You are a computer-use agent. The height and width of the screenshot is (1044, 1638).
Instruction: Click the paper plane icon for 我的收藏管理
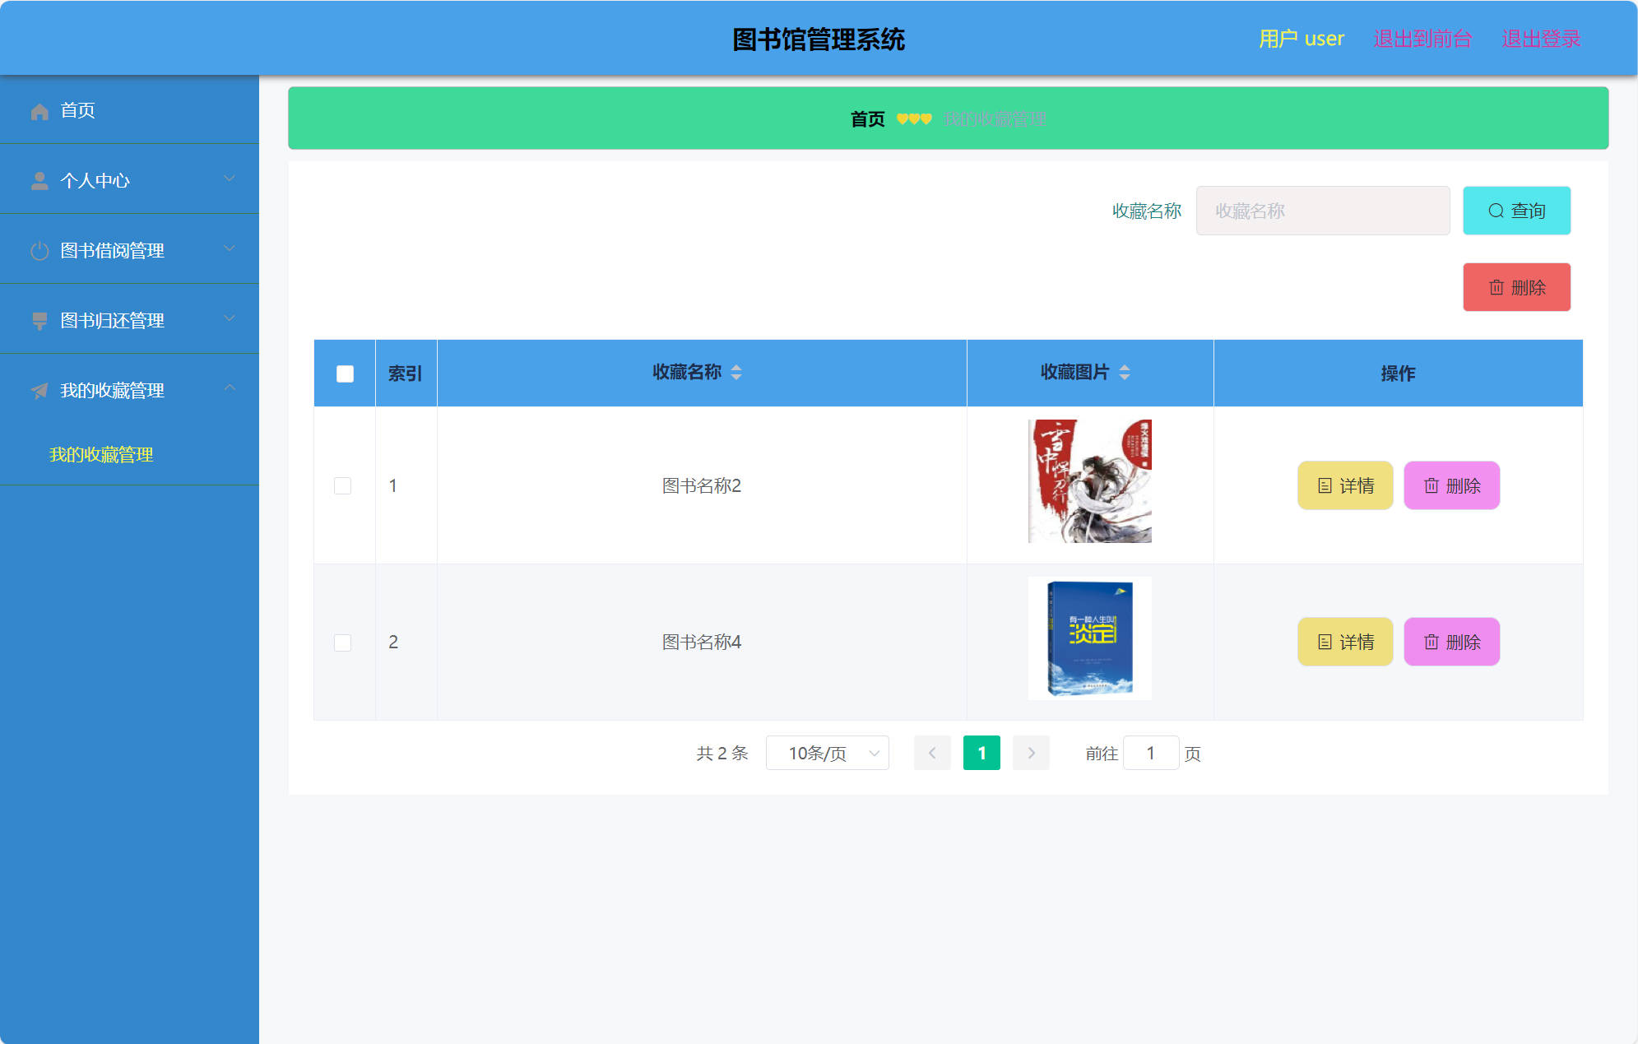click(40, 391)
